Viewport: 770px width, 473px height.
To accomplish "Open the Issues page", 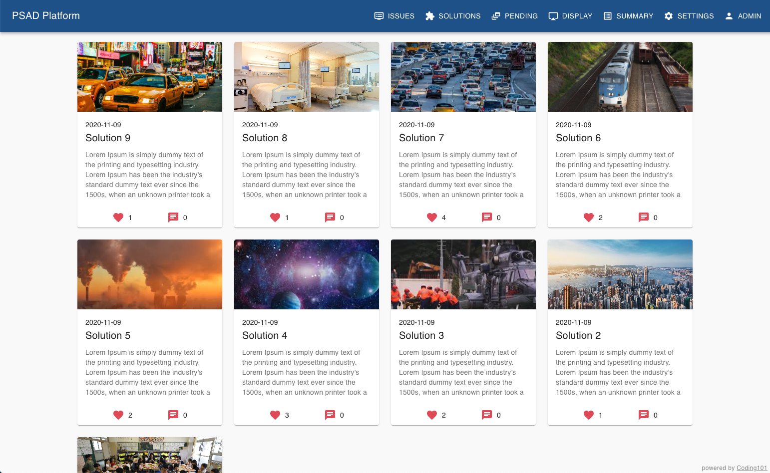I will [x=394, y=16].
